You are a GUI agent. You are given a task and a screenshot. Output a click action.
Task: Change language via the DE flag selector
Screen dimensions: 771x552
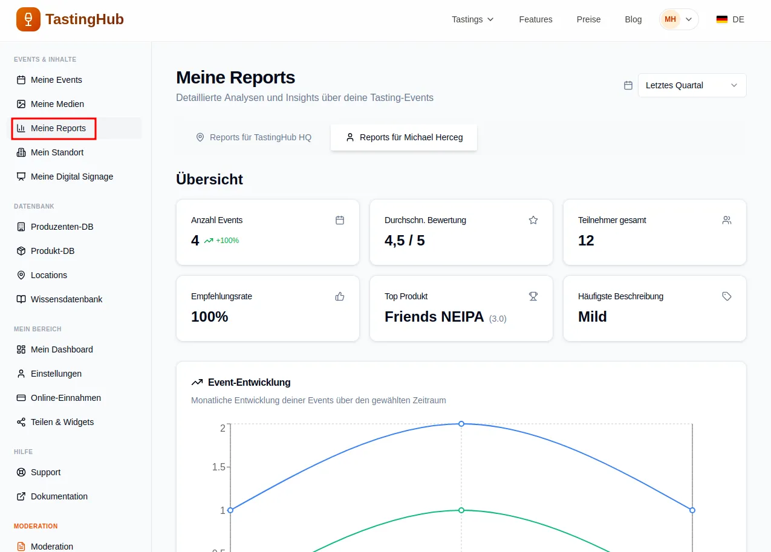730,19
